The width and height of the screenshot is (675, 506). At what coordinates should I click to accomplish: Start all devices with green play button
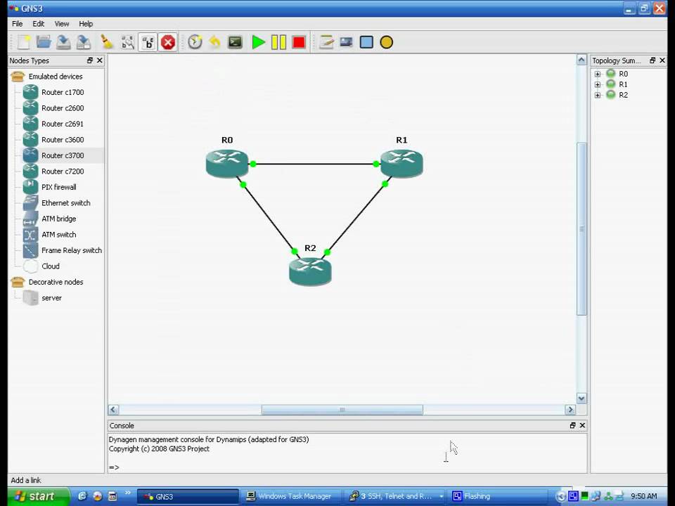click(258, 42)
